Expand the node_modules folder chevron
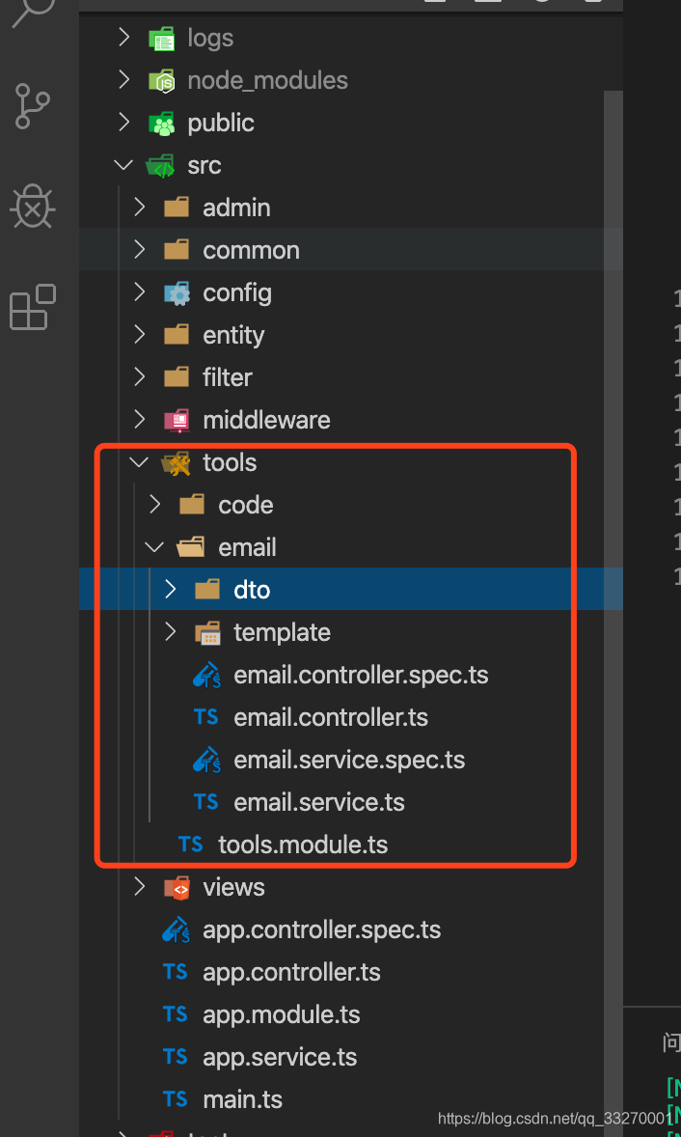The image size is (681, 1137). tap(123, 80)
